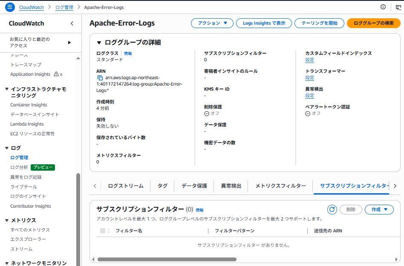404x266 pixels.
Task: Click 設定 link under 異常検出 detail
Action: (x=309, y=96)
